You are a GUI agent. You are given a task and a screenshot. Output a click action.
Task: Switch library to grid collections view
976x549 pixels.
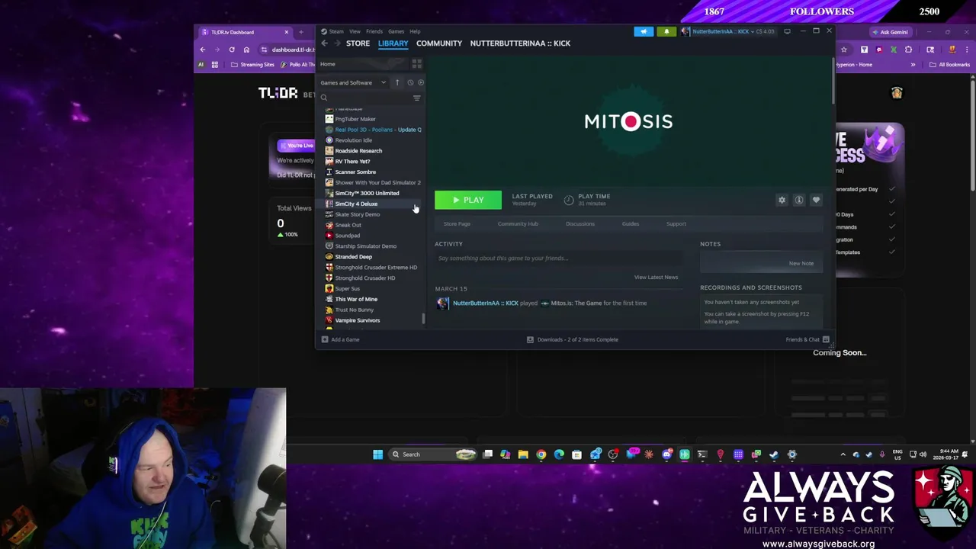point(416,64)
